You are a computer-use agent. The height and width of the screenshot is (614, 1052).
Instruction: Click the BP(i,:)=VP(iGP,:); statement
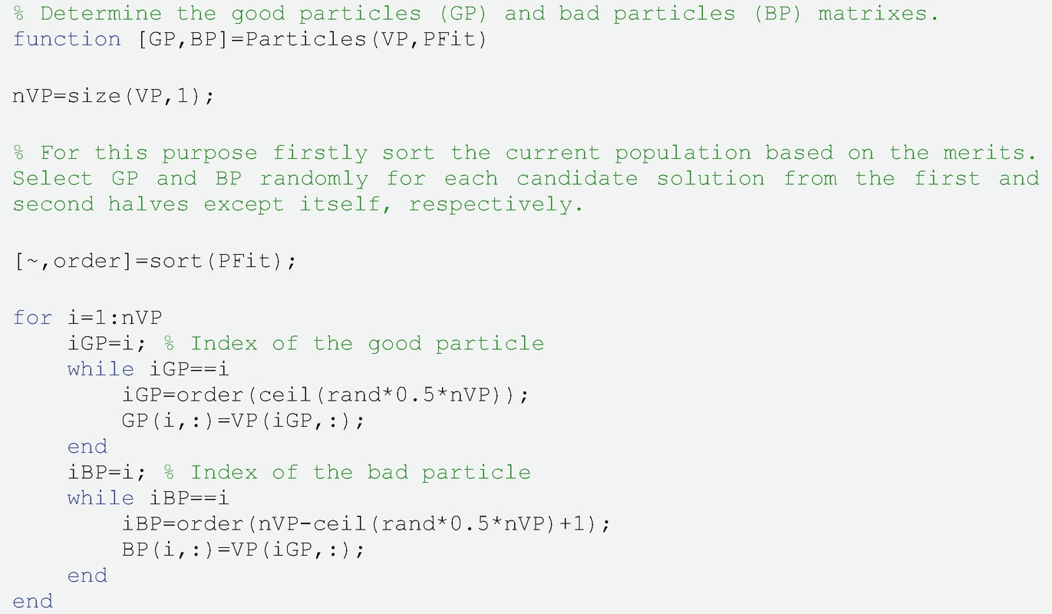pyautogui.click(x=244, y=550)
